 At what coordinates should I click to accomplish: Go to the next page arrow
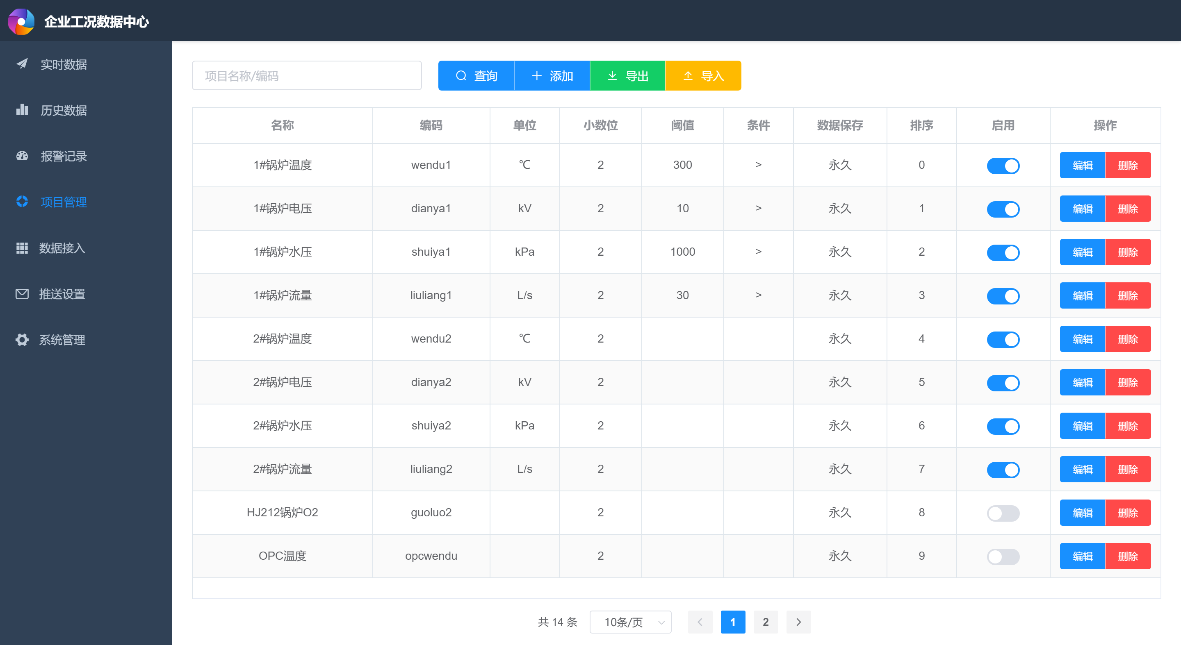pos(798,622)
